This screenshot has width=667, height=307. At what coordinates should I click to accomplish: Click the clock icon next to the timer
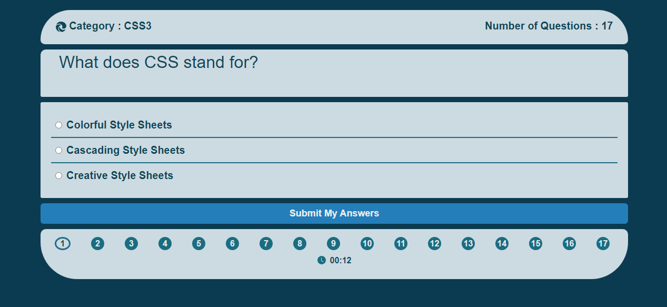pos(322,260)
